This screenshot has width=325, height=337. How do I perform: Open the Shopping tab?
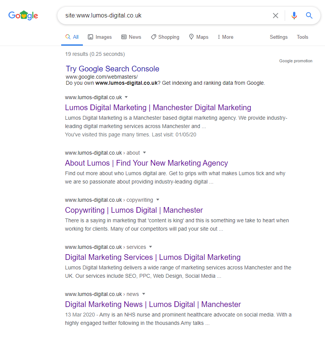tap(165, 37)
